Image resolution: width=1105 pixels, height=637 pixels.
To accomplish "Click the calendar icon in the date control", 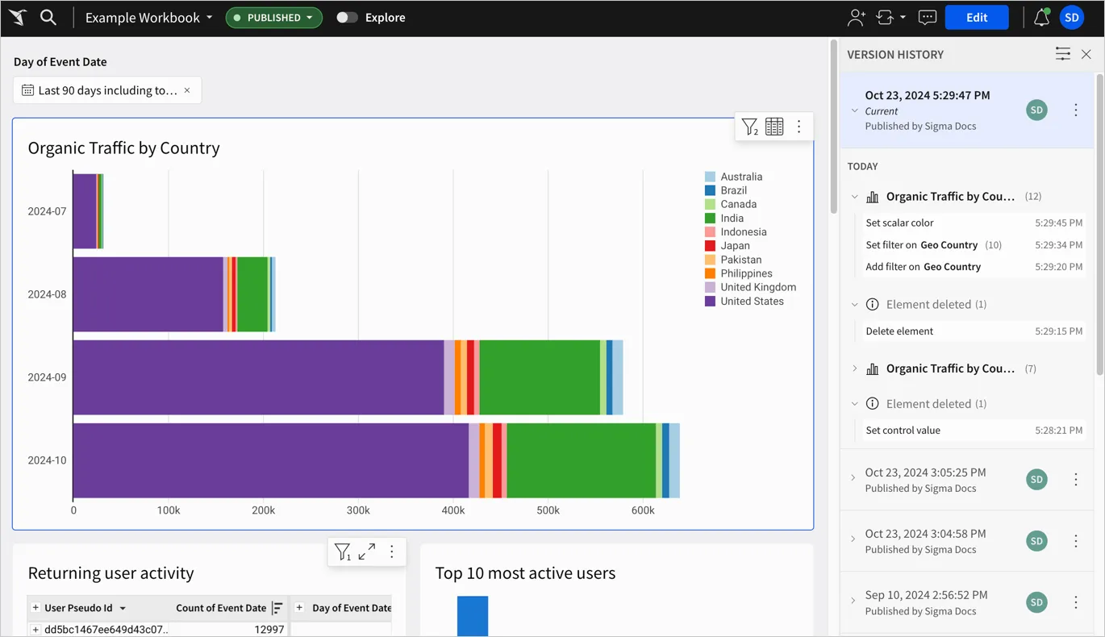I will 27,90.
